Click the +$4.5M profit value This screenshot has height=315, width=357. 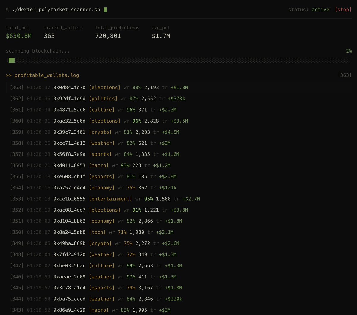pyautogui.click(x=170, y=132)
